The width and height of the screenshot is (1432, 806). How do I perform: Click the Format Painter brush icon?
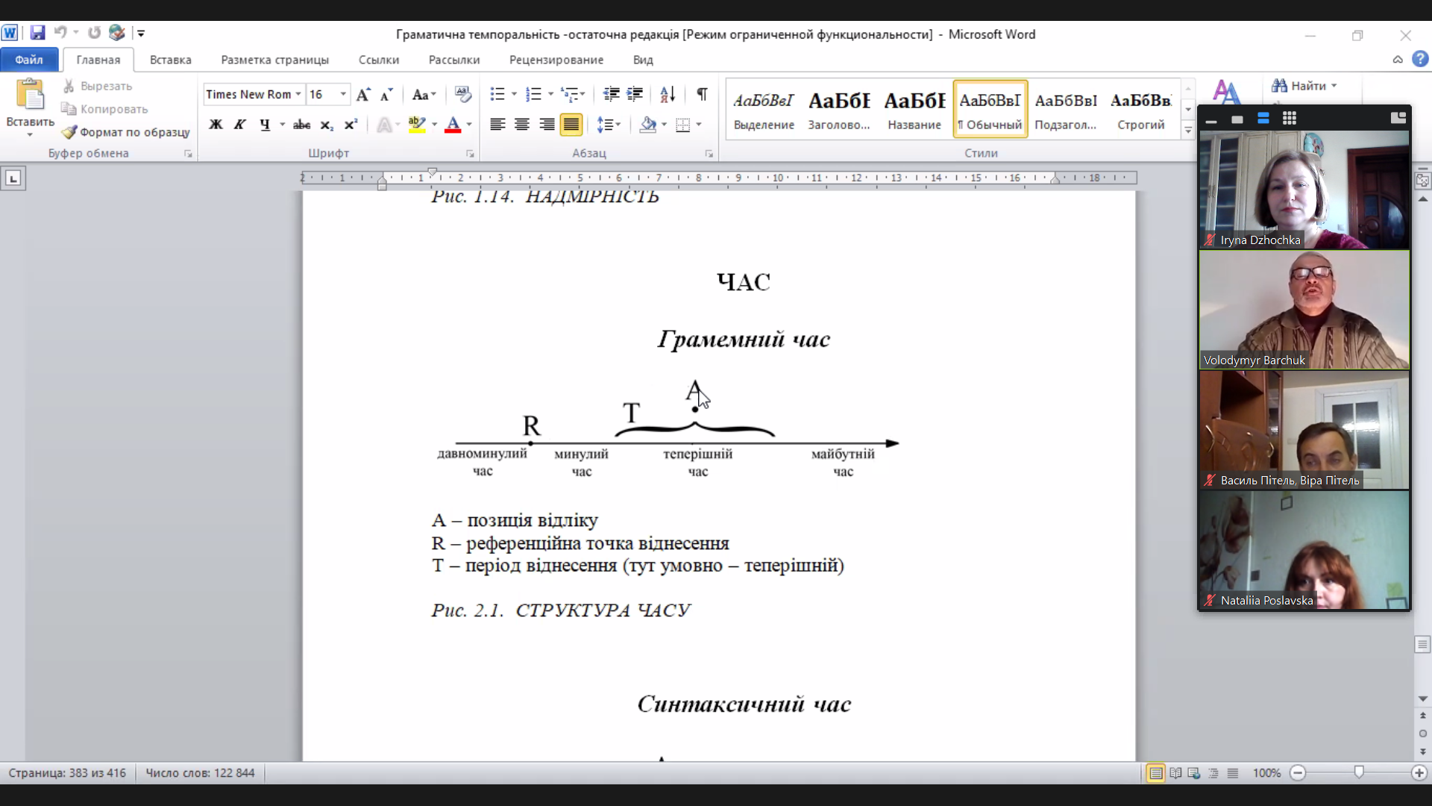click(69, 132)
